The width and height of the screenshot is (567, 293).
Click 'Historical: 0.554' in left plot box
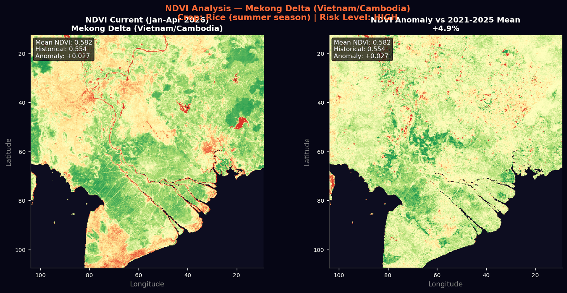click(x=61, y=49)
